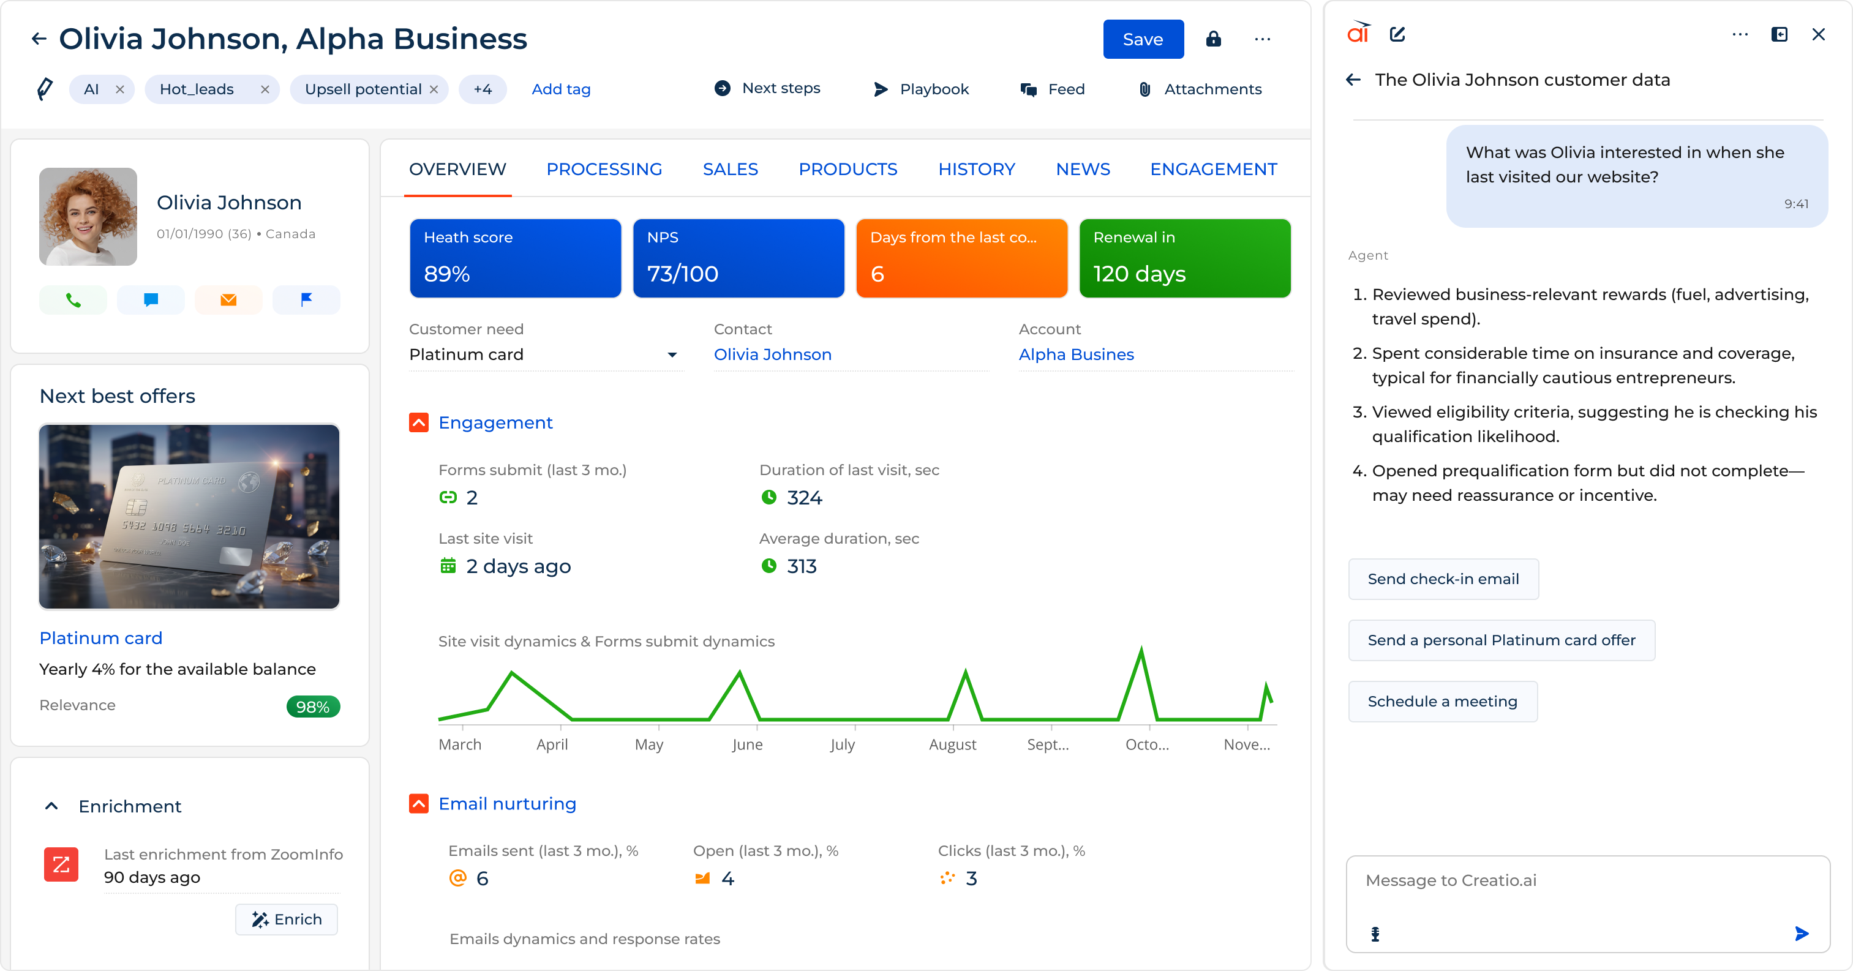
Task: Start a new AI chat with the compose icon
Action: tap(1397, 34)
